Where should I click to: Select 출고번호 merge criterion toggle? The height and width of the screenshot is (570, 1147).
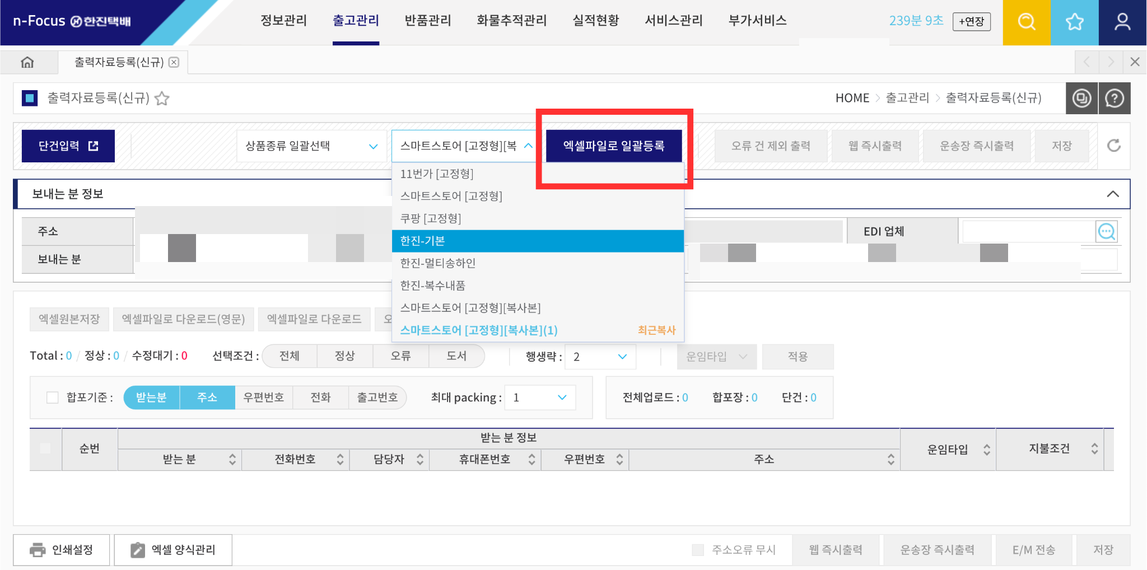[377, 398]
